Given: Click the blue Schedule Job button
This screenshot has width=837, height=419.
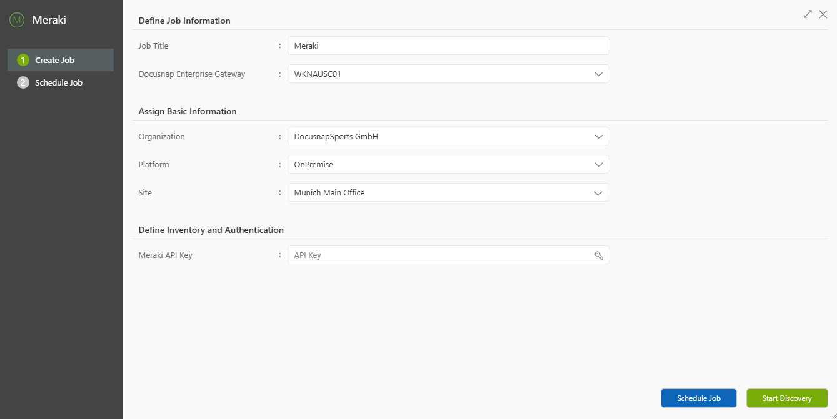Looking at the screenshot, I should [699, 398].
